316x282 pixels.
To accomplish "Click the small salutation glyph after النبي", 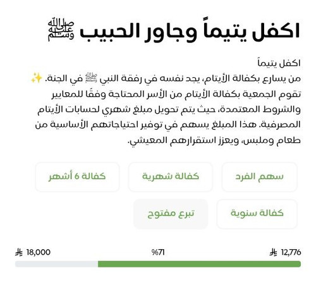I will pyautogui.click(x=91, y=78).
